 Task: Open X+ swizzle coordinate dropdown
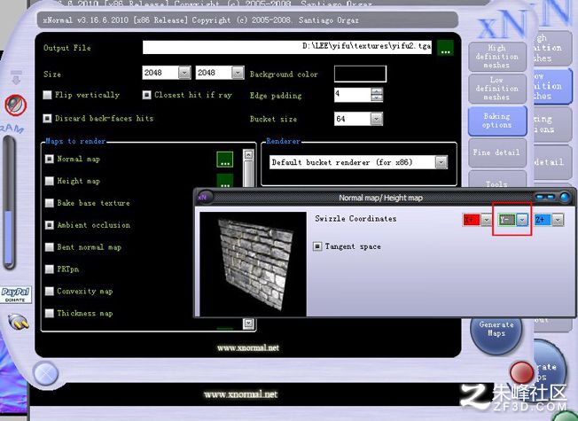(486, 220)
